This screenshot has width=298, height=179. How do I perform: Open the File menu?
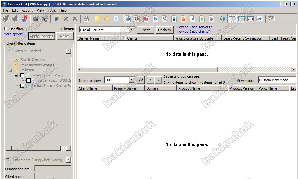click(5, 10)
